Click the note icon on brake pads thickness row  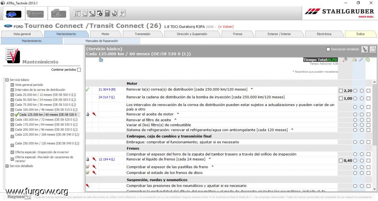point(88,167)
